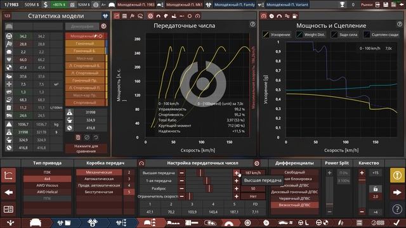Click the graph axes icon at bottom left
Viewport: 406px width, 228px height.
coord(8,175)
